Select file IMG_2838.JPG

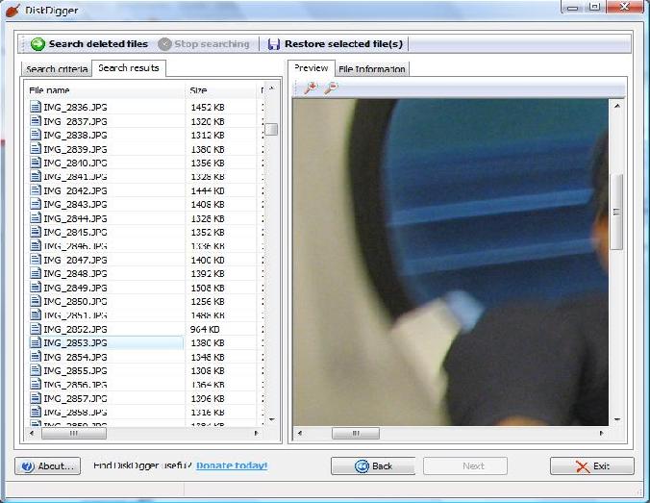(x=75, y=136)
